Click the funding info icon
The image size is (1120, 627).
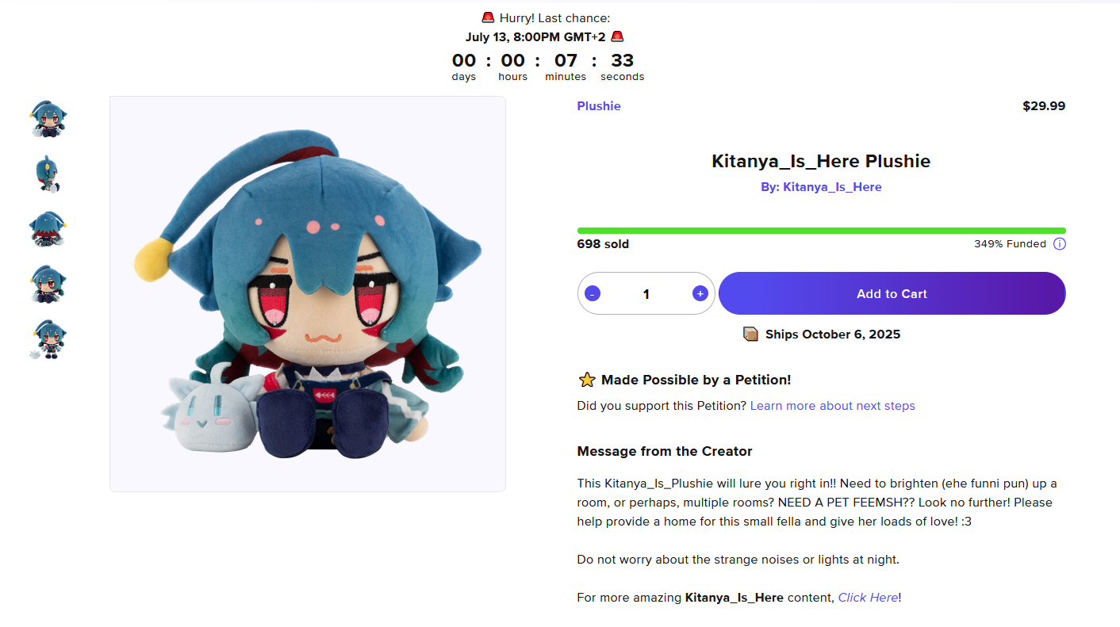tap(1059, 244)
